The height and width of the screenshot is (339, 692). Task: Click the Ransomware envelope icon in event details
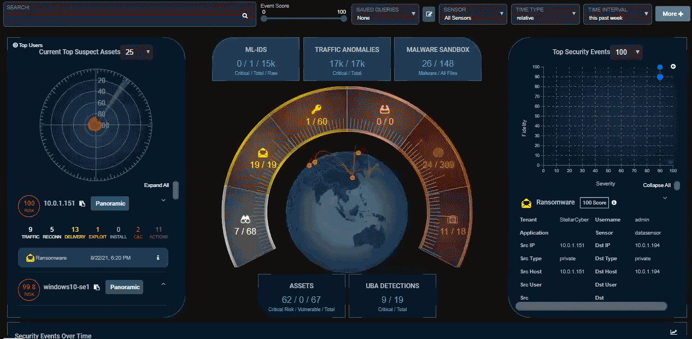tap(526, 203)
